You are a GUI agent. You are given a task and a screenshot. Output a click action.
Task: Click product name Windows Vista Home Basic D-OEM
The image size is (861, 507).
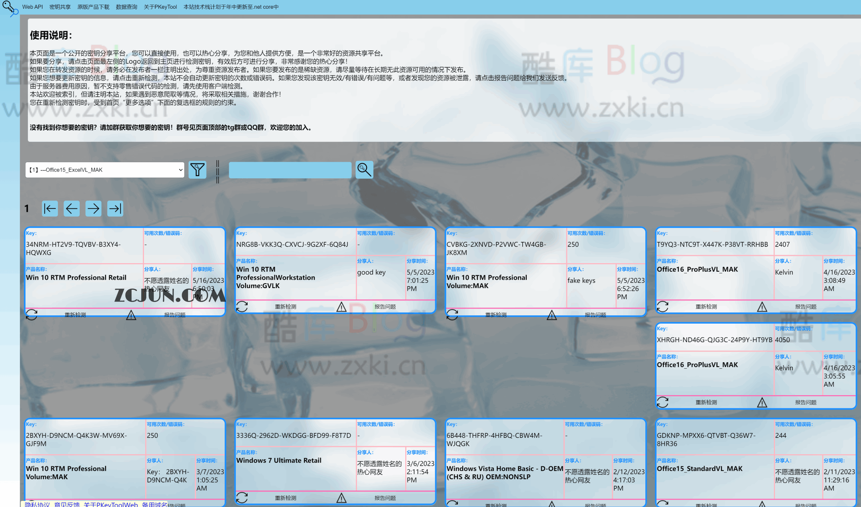505,472
